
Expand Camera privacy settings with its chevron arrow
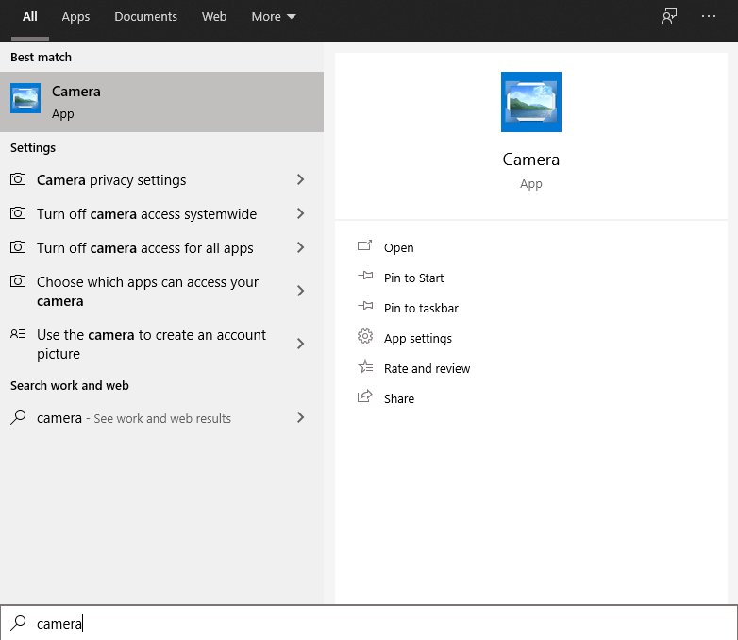pos(300,179)
